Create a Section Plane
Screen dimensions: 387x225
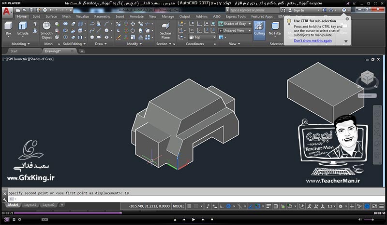(x=165, y=30)
